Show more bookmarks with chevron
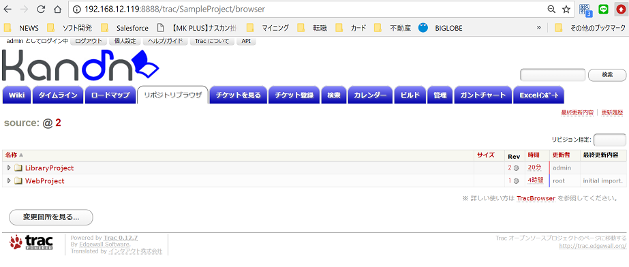 [539, 28]
